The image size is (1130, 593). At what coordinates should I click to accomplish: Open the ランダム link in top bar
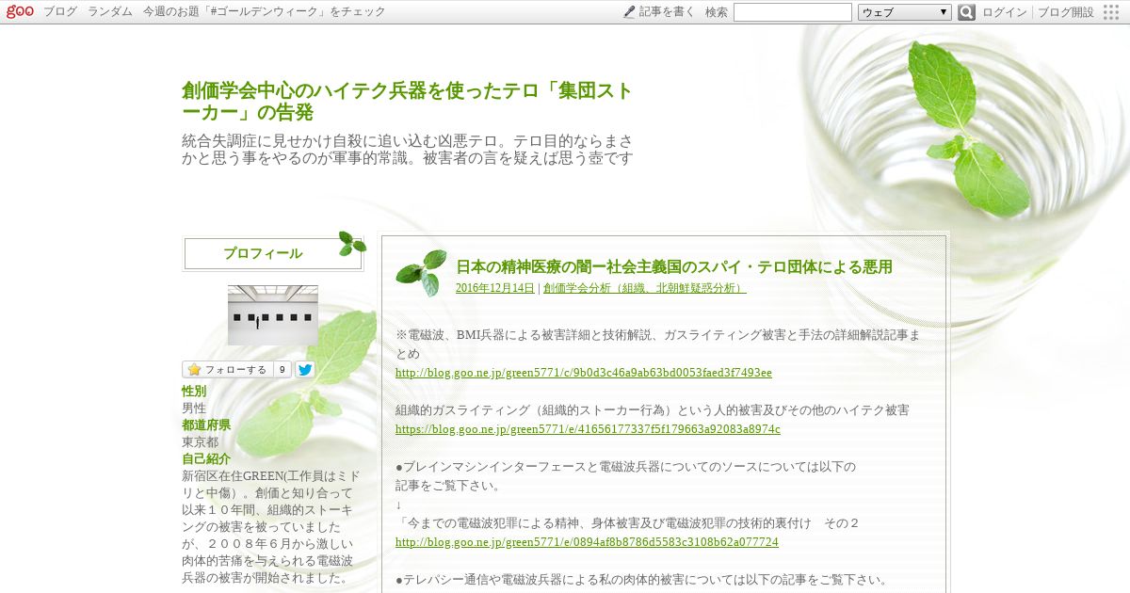click(110, 12)
